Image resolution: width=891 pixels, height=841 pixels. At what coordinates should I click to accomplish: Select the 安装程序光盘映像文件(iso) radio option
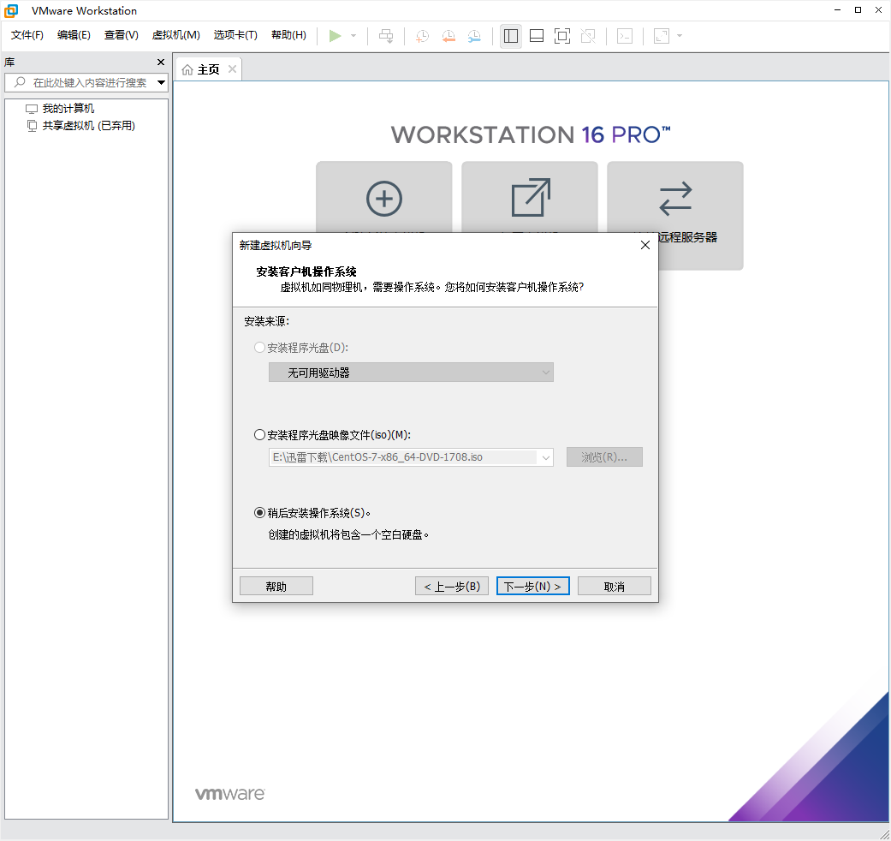(259, 434)
